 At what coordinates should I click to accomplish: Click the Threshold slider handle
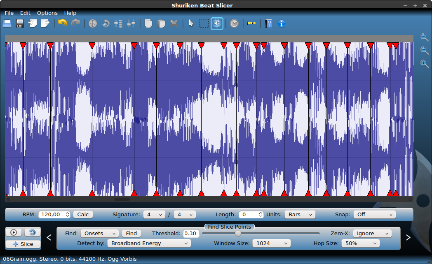(x=238, y=234)
